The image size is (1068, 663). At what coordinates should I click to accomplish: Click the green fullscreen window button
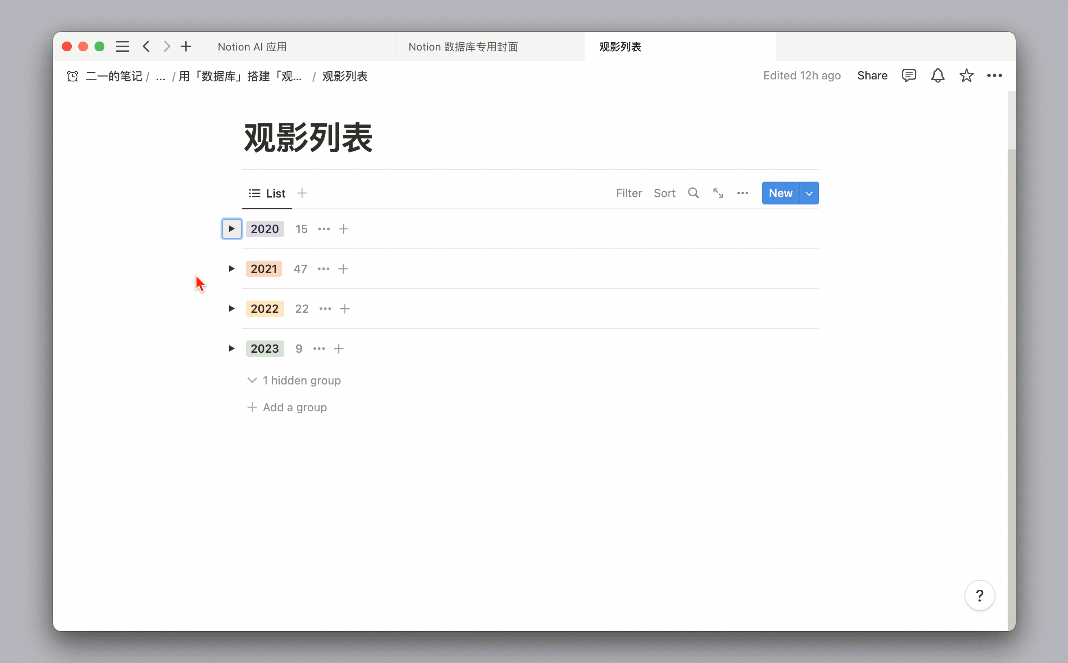click(99, 46)
